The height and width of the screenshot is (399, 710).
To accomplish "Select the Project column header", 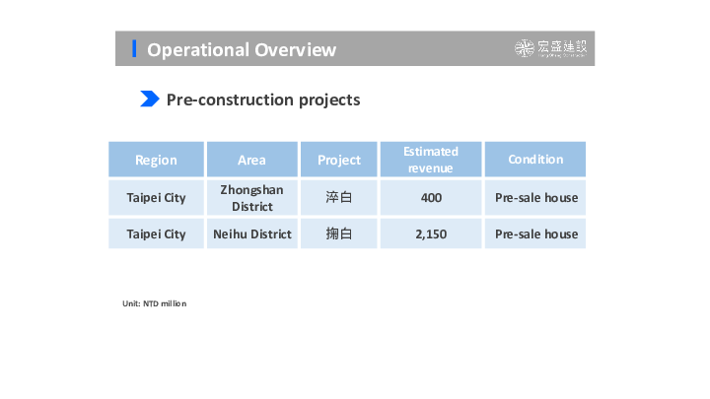I will point(338,160).
